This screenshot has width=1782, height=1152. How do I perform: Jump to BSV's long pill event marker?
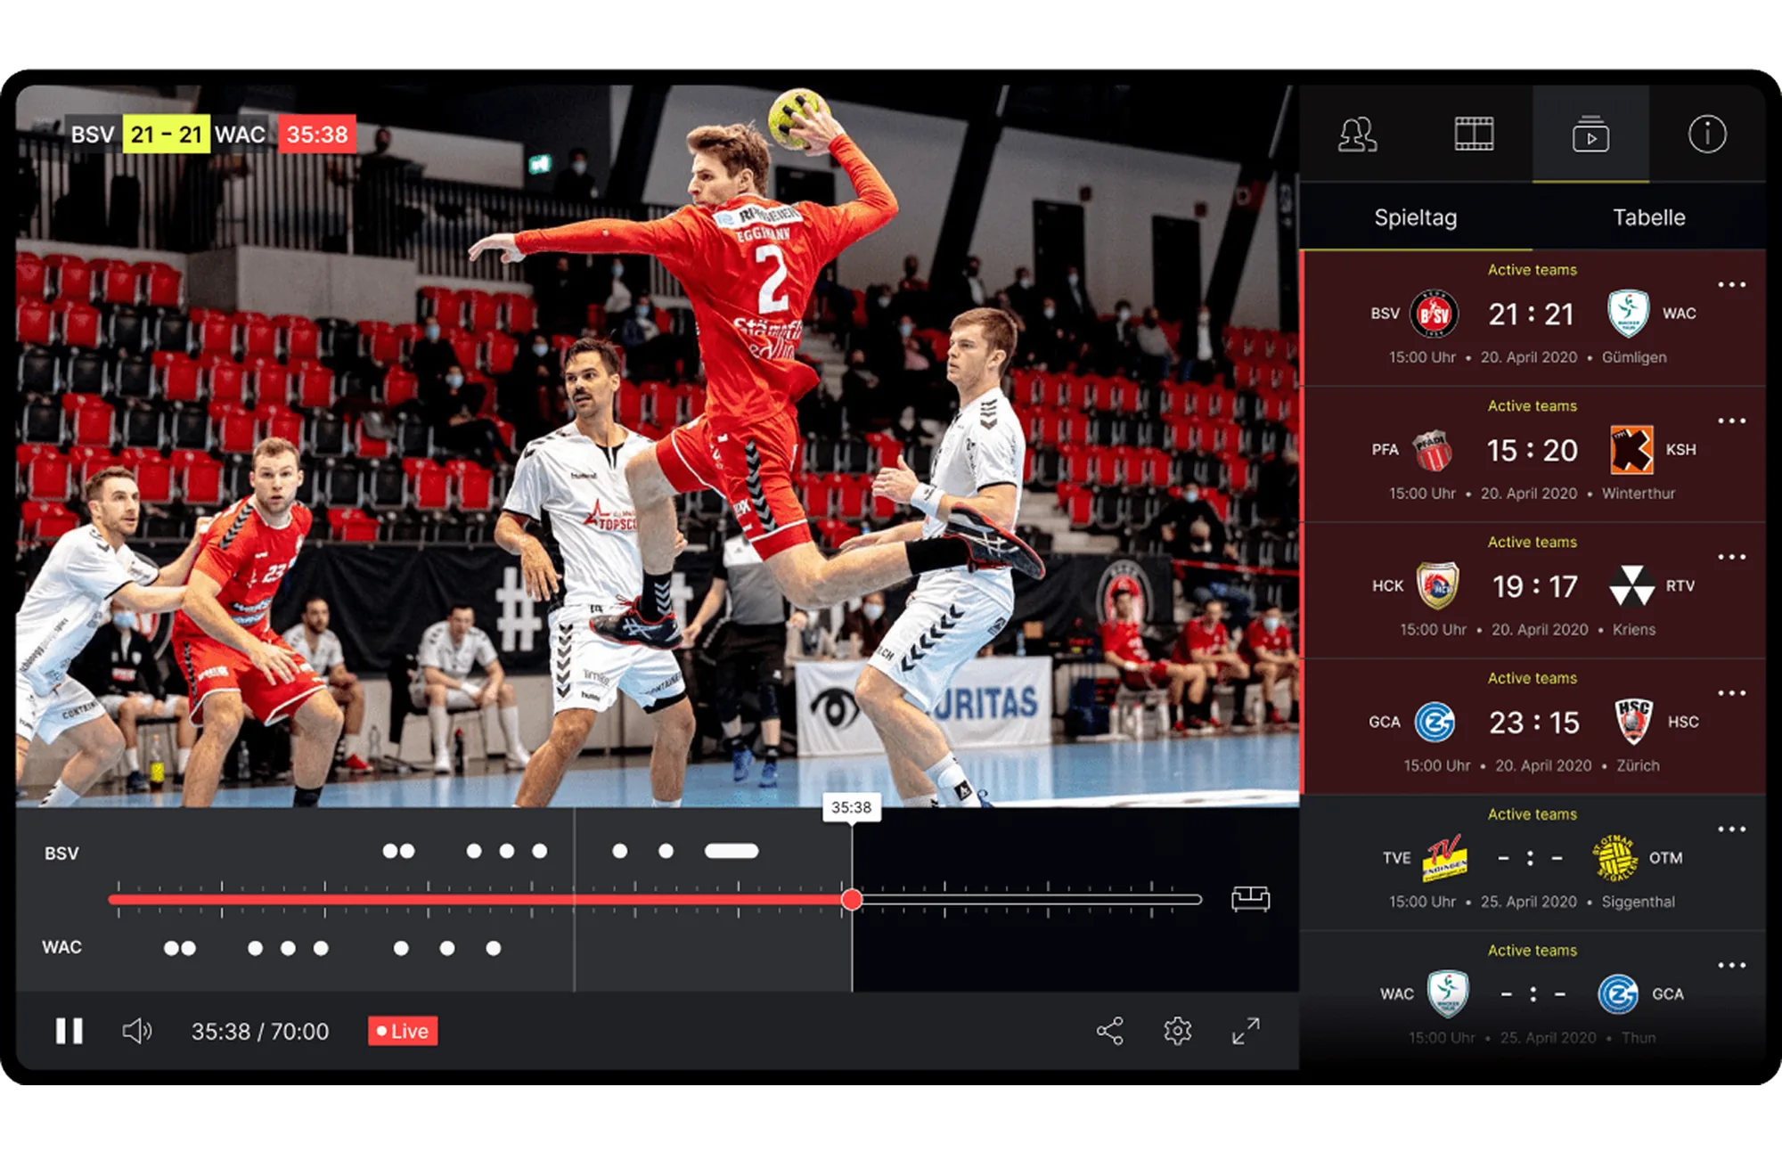(x=732, y=851)
